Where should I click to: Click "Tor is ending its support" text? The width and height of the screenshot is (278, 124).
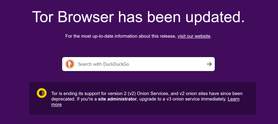[73, 93]
